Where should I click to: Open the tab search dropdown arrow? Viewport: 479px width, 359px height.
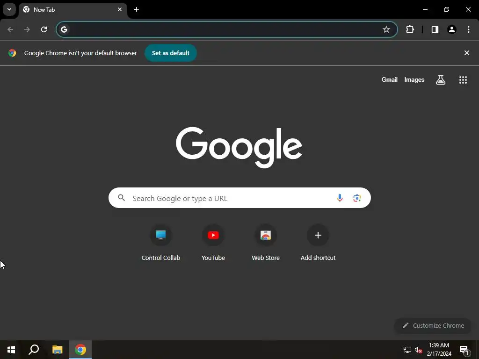click(x=9, y=9)
